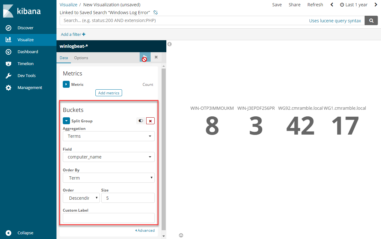Screen dimensions: 381x239
Task: Click the WIN-J3EPDF256PR metric value 3
Action: coord(256,126)
